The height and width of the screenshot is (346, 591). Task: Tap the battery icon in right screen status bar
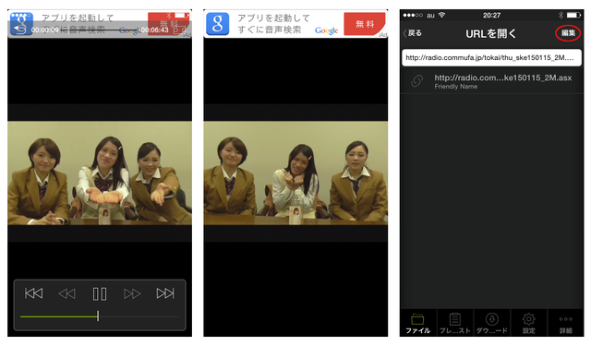coord(573,15)
